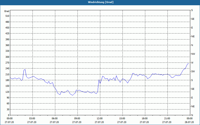Select the E compass label aligned with 90
The image size is (200, 125).
[x=192, y=98]
